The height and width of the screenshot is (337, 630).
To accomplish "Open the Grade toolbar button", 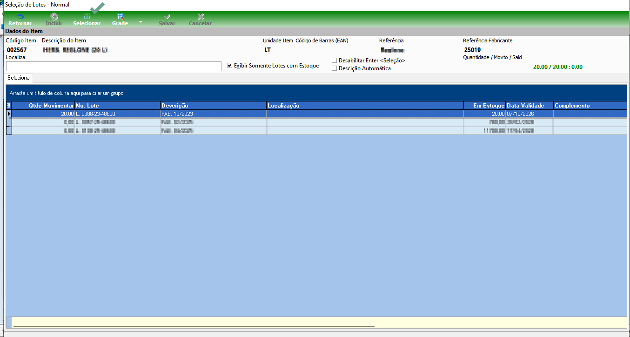I will pos(120,20).
